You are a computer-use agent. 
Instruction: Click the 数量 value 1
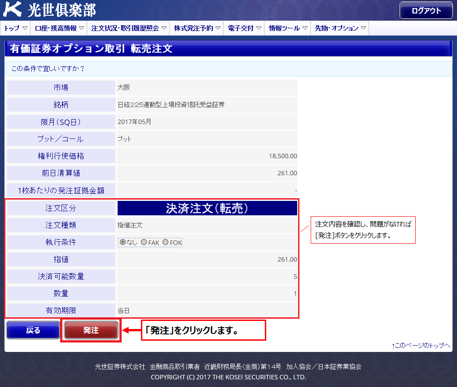(295, 294)
